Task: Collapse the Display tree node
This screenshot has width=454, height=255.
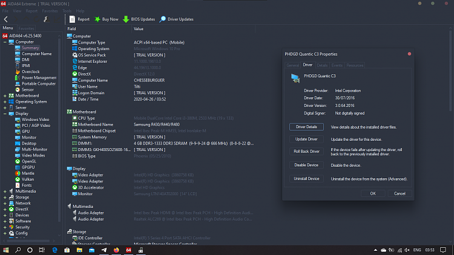Action: pyautogui.click(x=5, y=114)
